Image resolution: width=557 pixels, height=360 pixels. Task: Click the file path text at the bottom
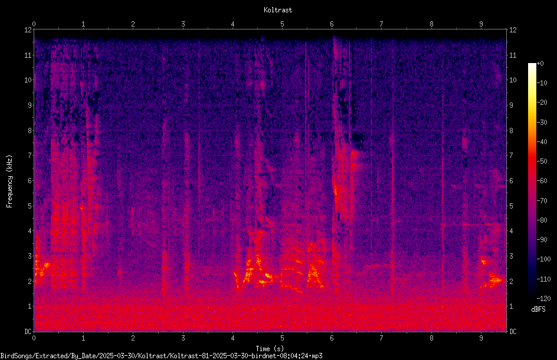[x=161, y=356]
